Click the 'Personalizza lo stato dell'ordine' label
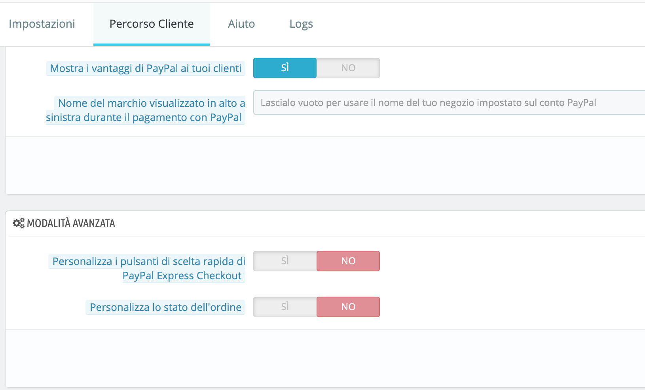 165,307
